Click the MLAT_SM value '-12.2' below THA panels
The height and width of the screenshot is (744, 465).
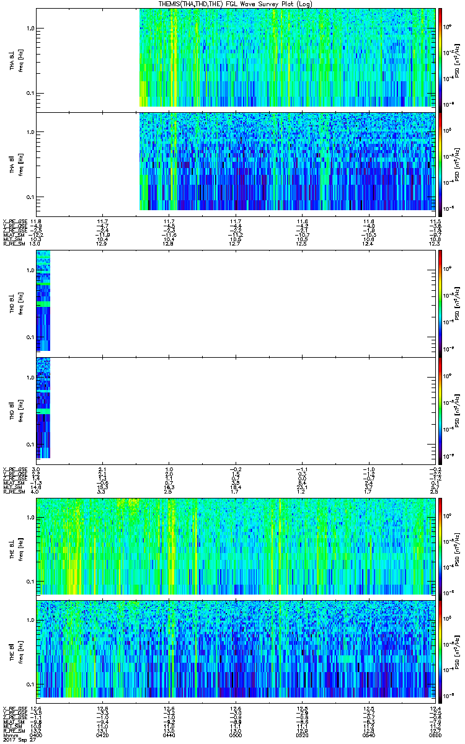36,235
